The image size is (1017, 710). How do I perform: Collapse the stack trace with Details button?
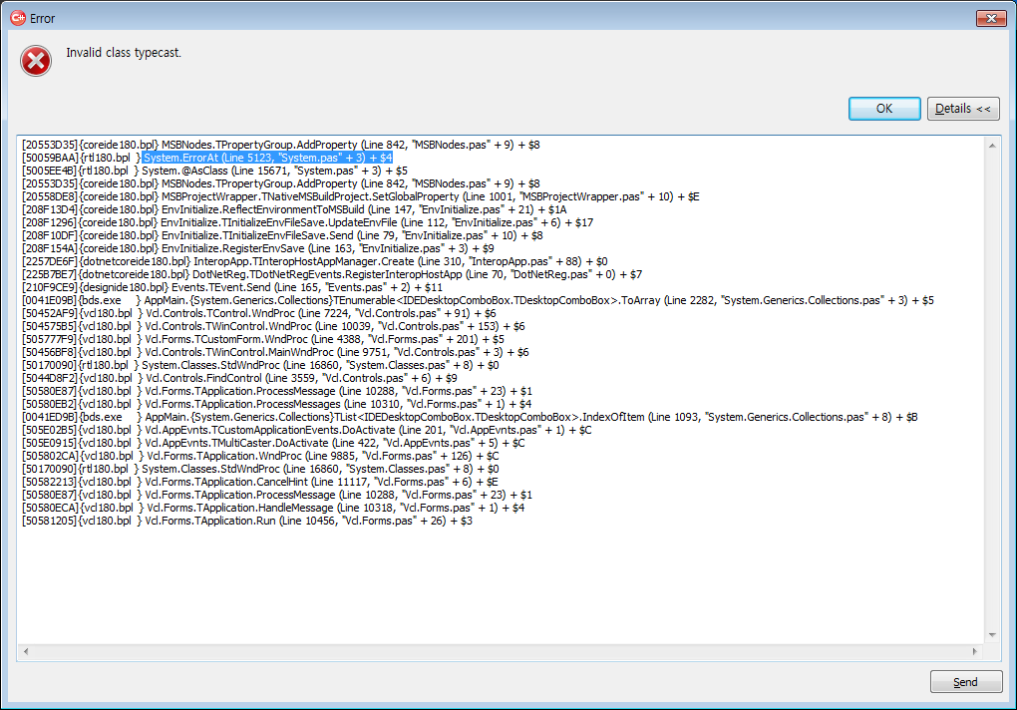(x=962, y=109)
